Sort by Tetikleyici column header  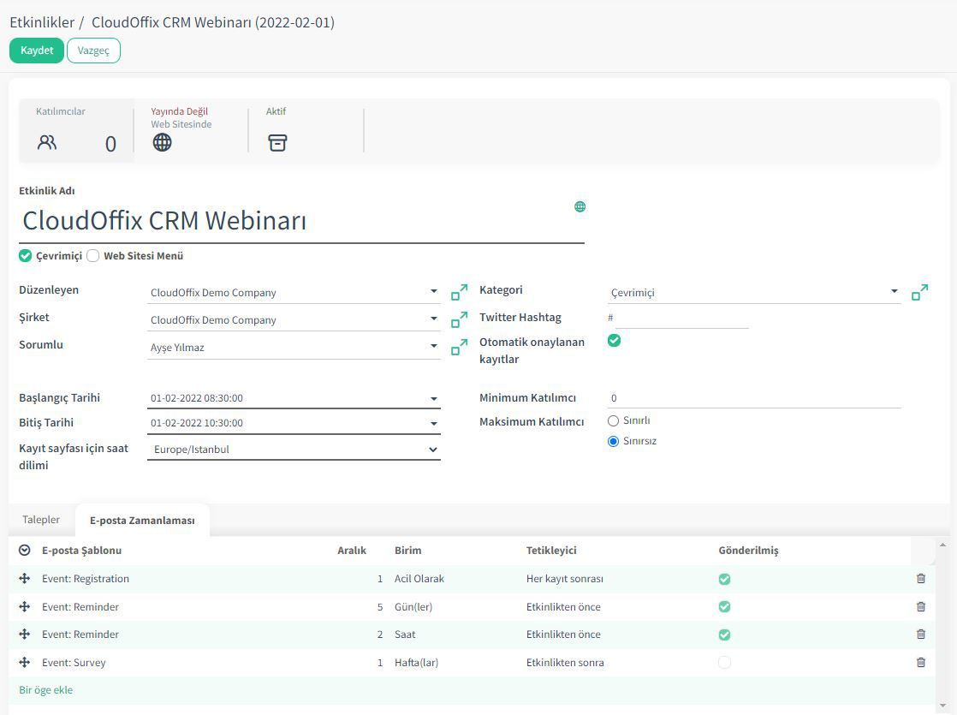point(551,550)
